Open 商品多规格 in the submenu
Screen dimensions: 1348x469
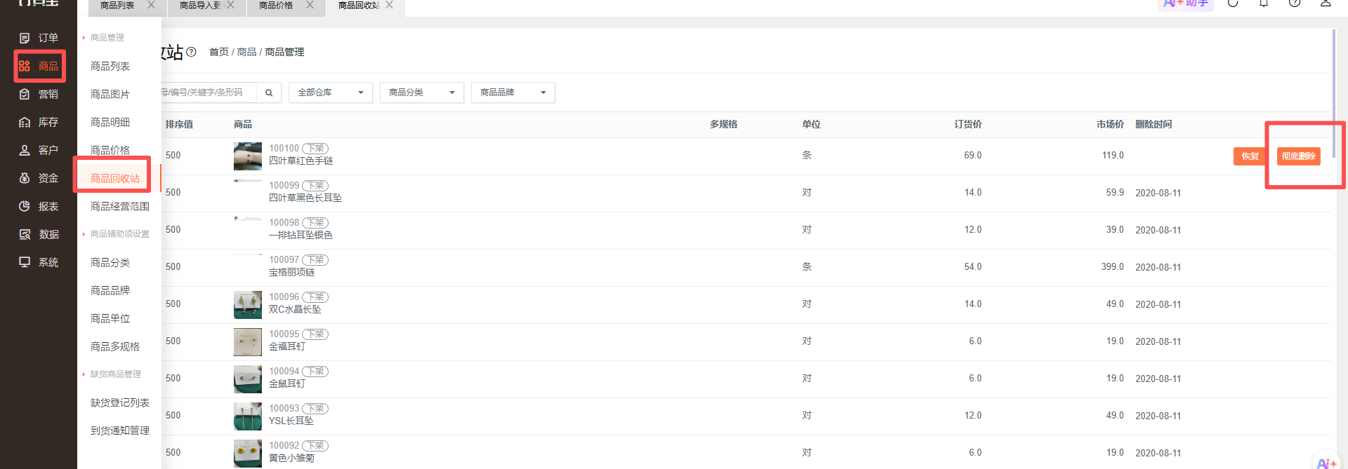[115, 346]
